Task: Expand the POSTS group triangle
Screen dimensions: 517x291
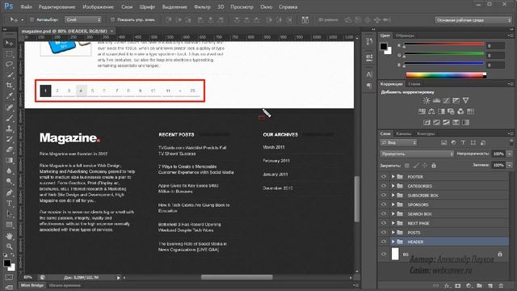Action: (x=393, y=233)
